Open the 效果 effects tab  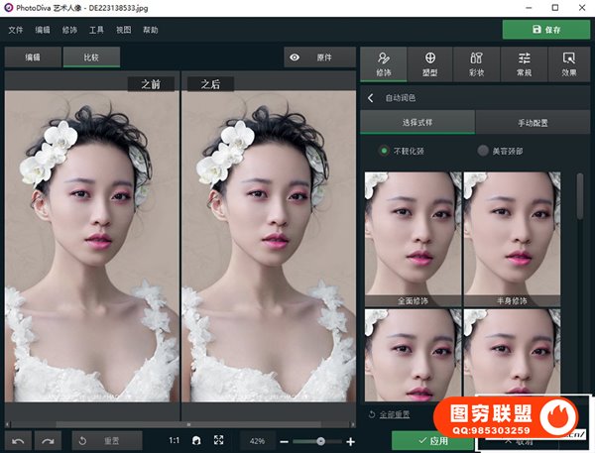tap(568, 63)
